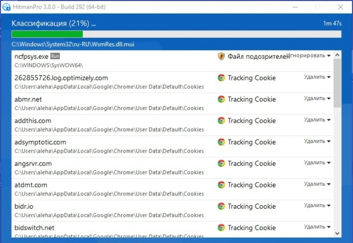This screenshot has height=243, width=353.
Task: Select the addthis.com entry name
Action: pyautogui.click(x=33, y=121)
